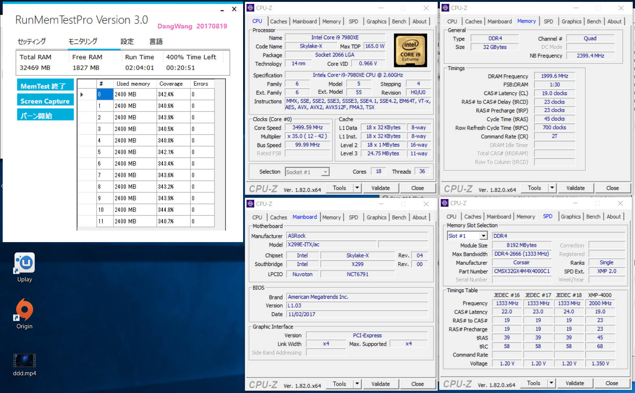Click the NB Frequency value 2399.4 MHz
Screen dimensions: 635x393
pos(590,55)
